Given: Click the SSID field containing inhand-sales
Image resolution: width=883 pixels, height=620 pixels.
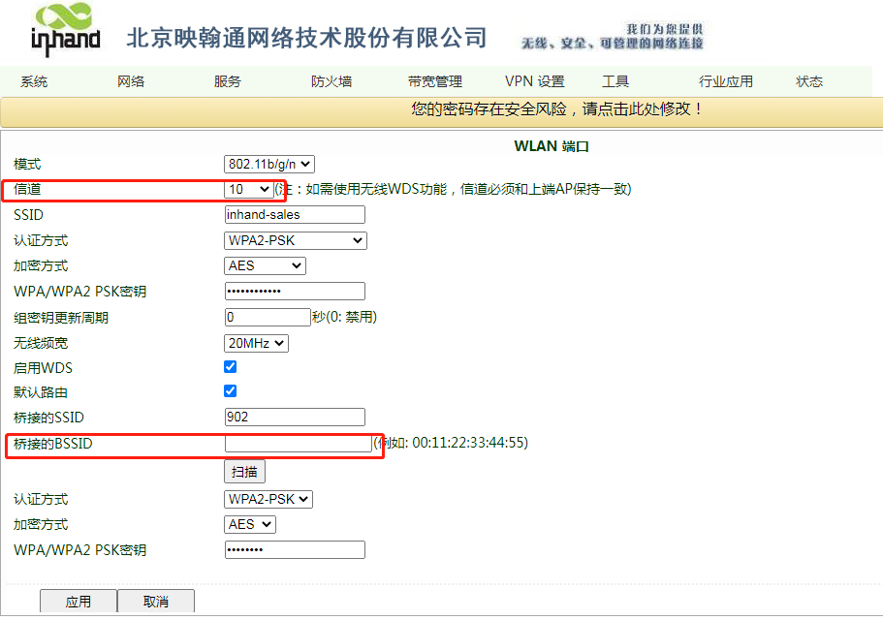Looking at the screenshot, I should point(295,215).
